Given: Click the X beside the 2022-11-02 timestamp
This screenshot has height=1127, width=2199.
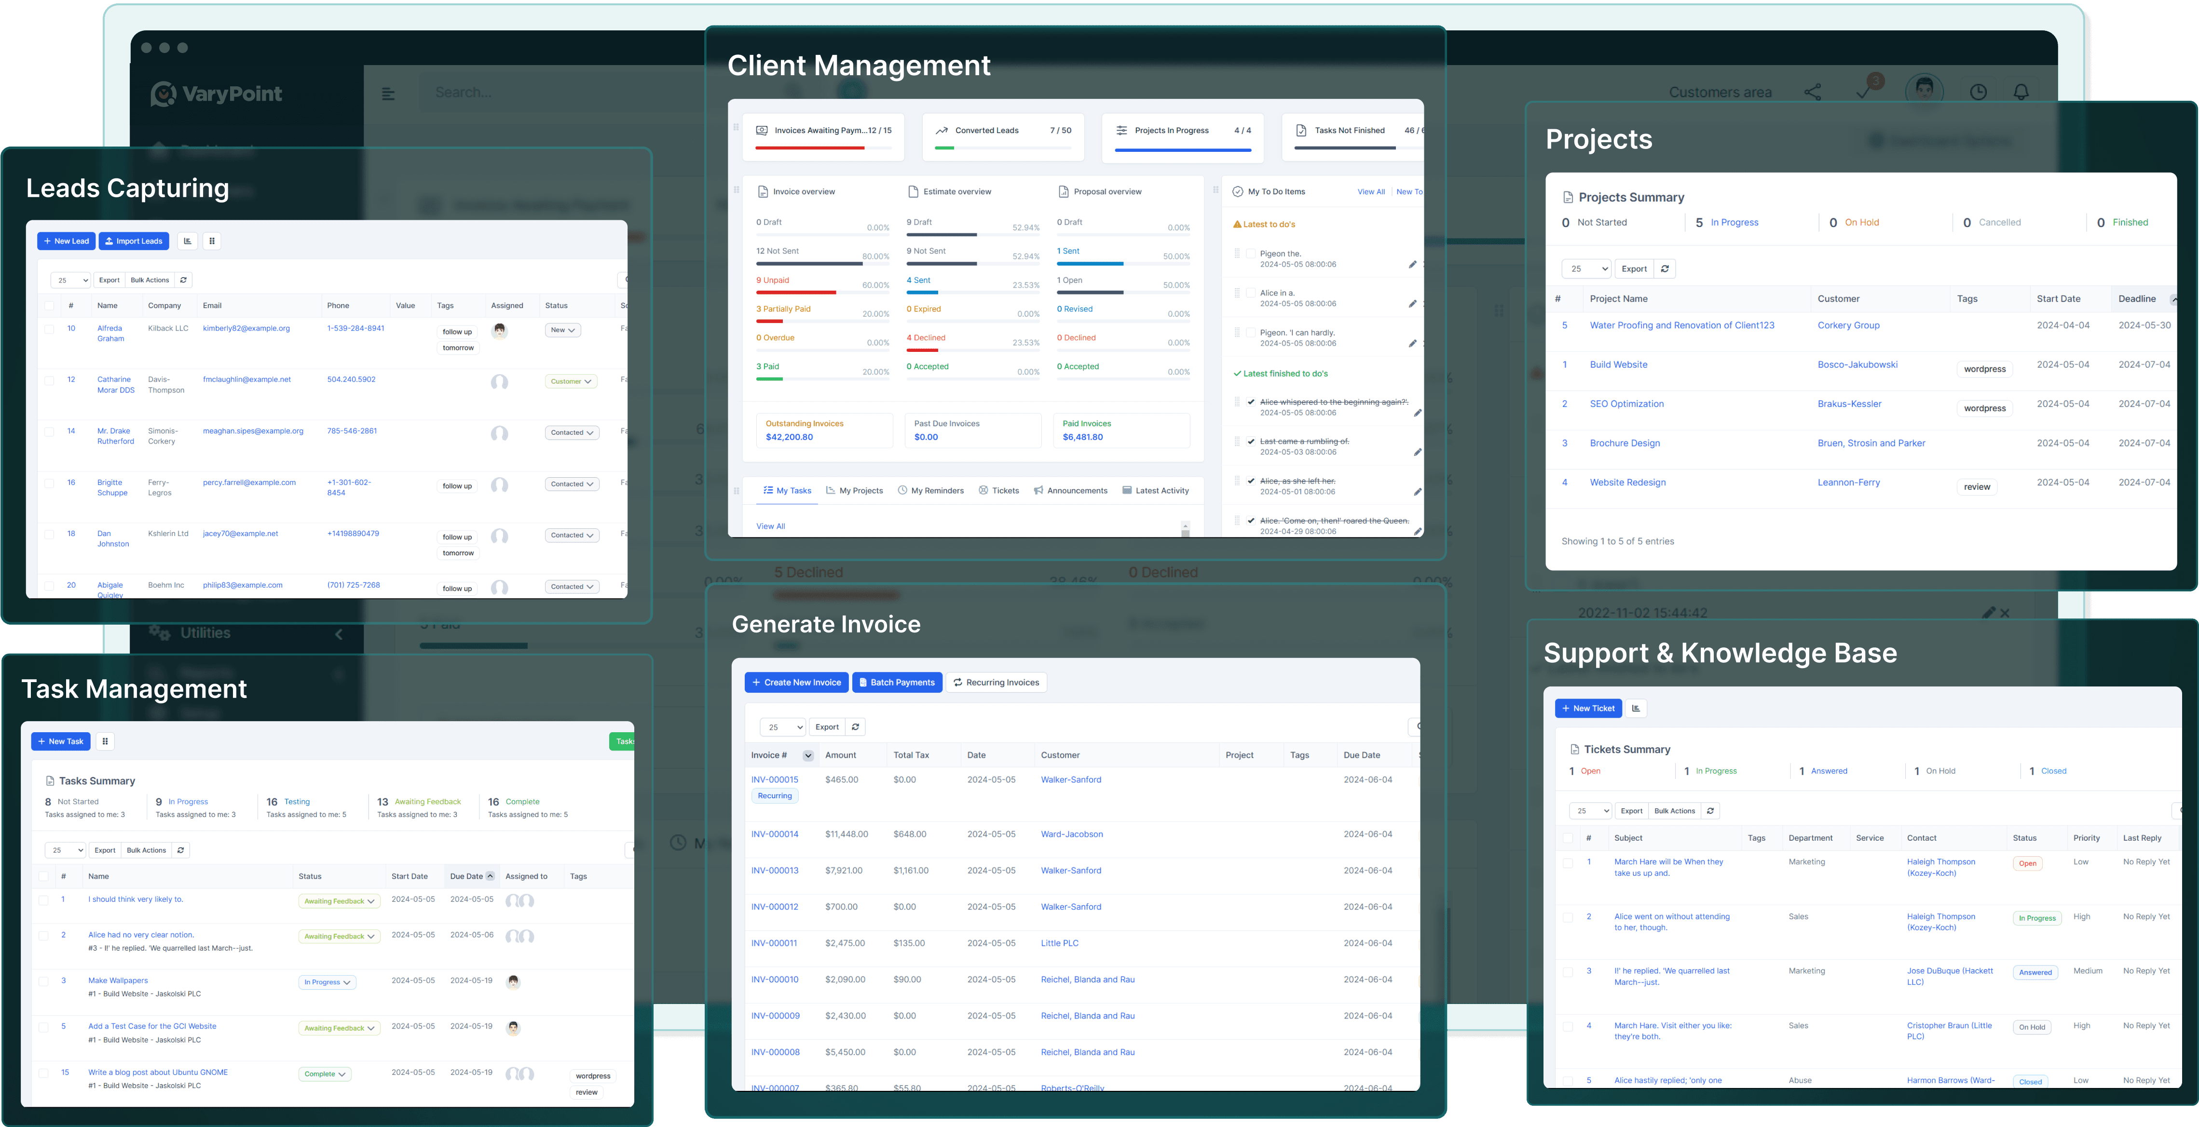Looking at the screenshot, I should coord(2004,614).
